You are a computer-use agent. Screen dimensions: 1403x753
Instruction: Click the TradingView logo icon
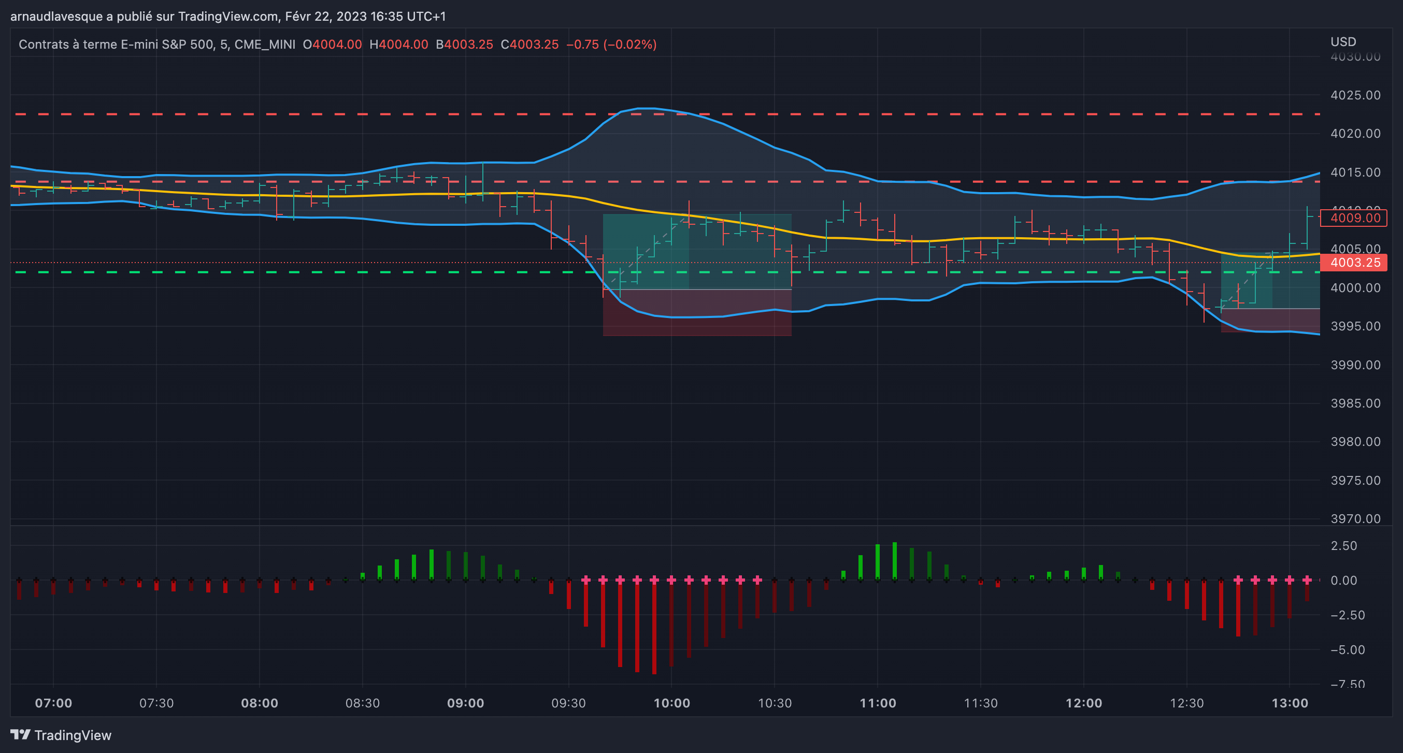point(20,734)
